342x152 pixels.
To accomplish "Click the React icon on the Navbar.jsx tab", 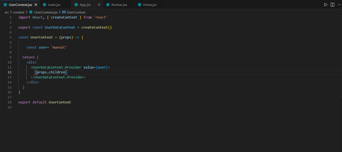I will tap(108, 5).
